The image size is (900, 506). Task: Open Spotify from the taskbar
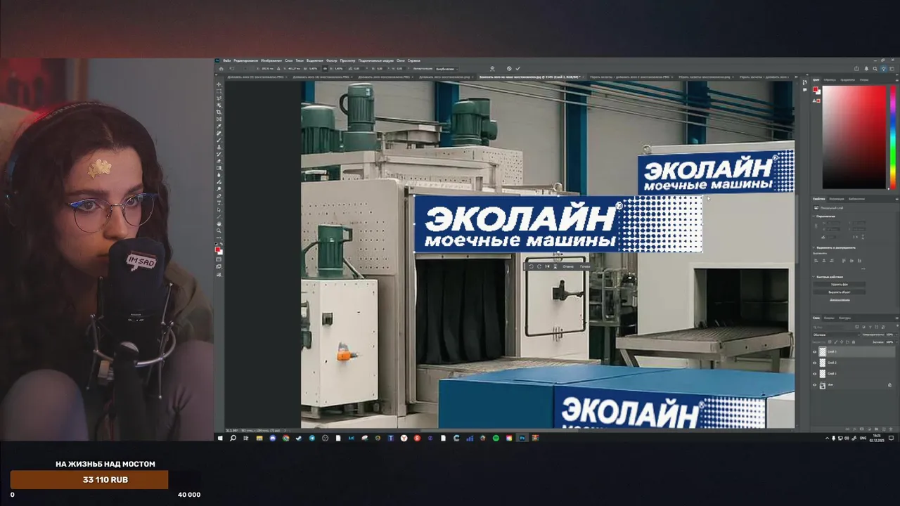click(496, 438)
